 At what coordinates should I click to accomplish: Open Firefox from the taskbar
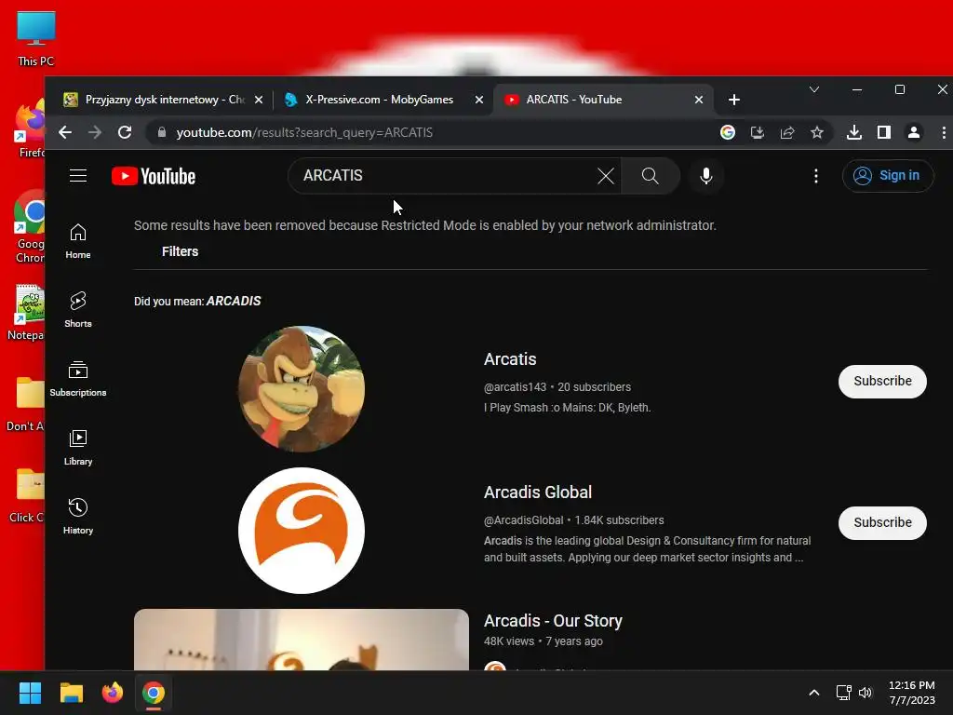pos(113,693)
